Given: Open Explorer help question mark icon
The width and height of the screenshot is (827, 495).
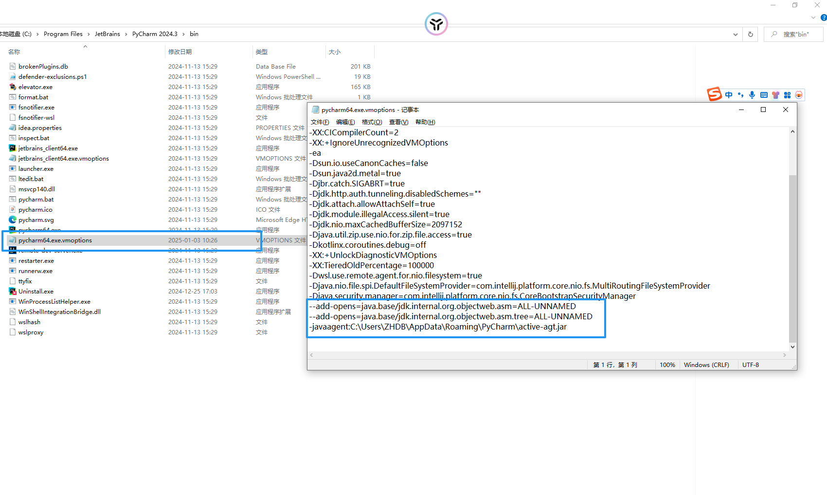Looking at the screenshot, I should click(823, 18).
